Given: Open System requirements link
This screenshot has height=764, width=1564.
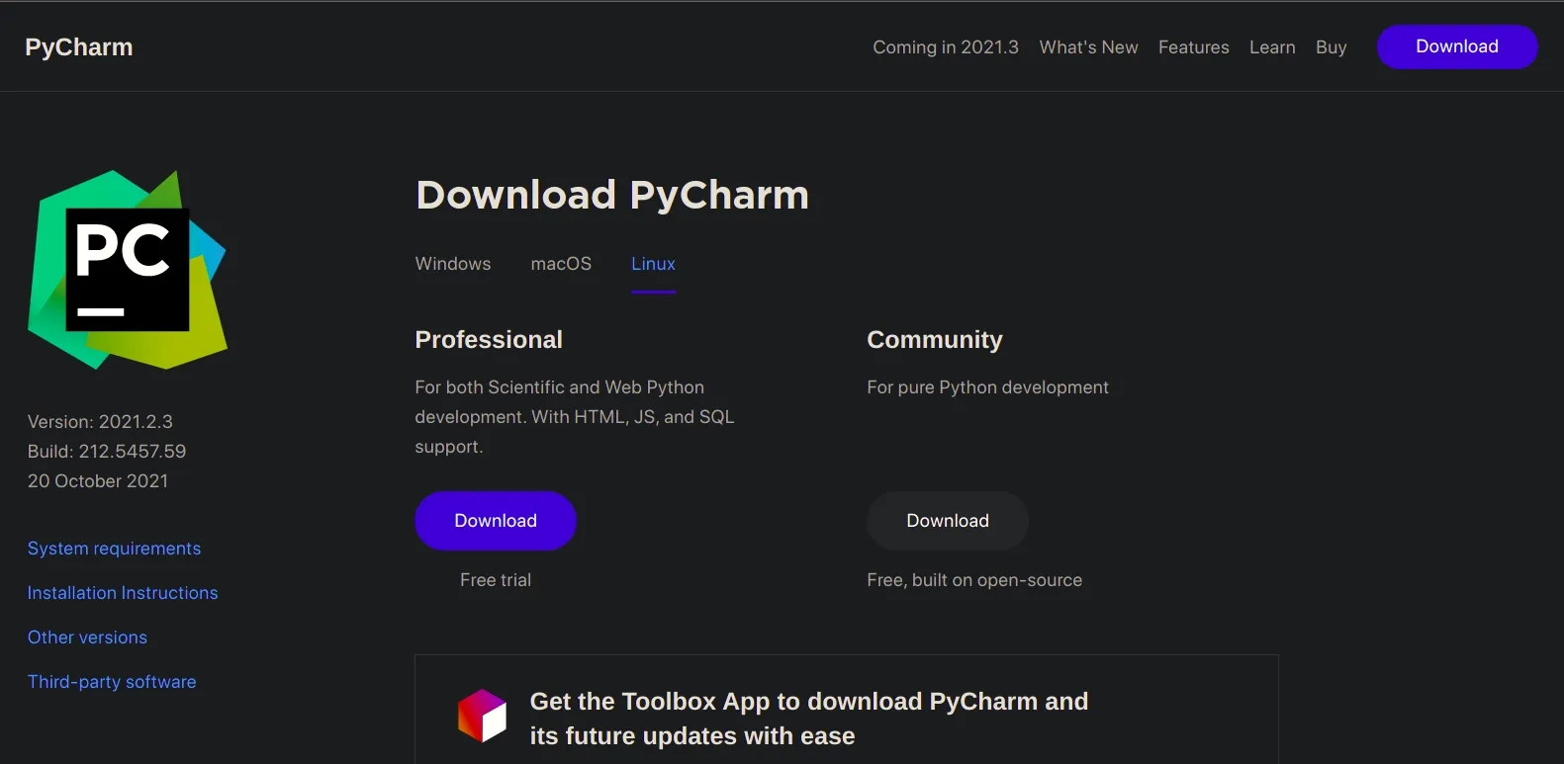Looking at the screenshot, I should (x=114, y=549).
